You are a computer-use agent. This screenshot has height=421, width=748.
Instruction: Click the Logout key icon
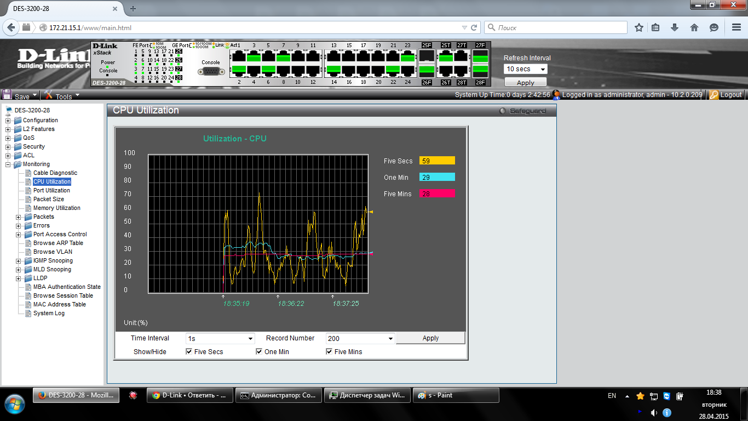point(714,95)
